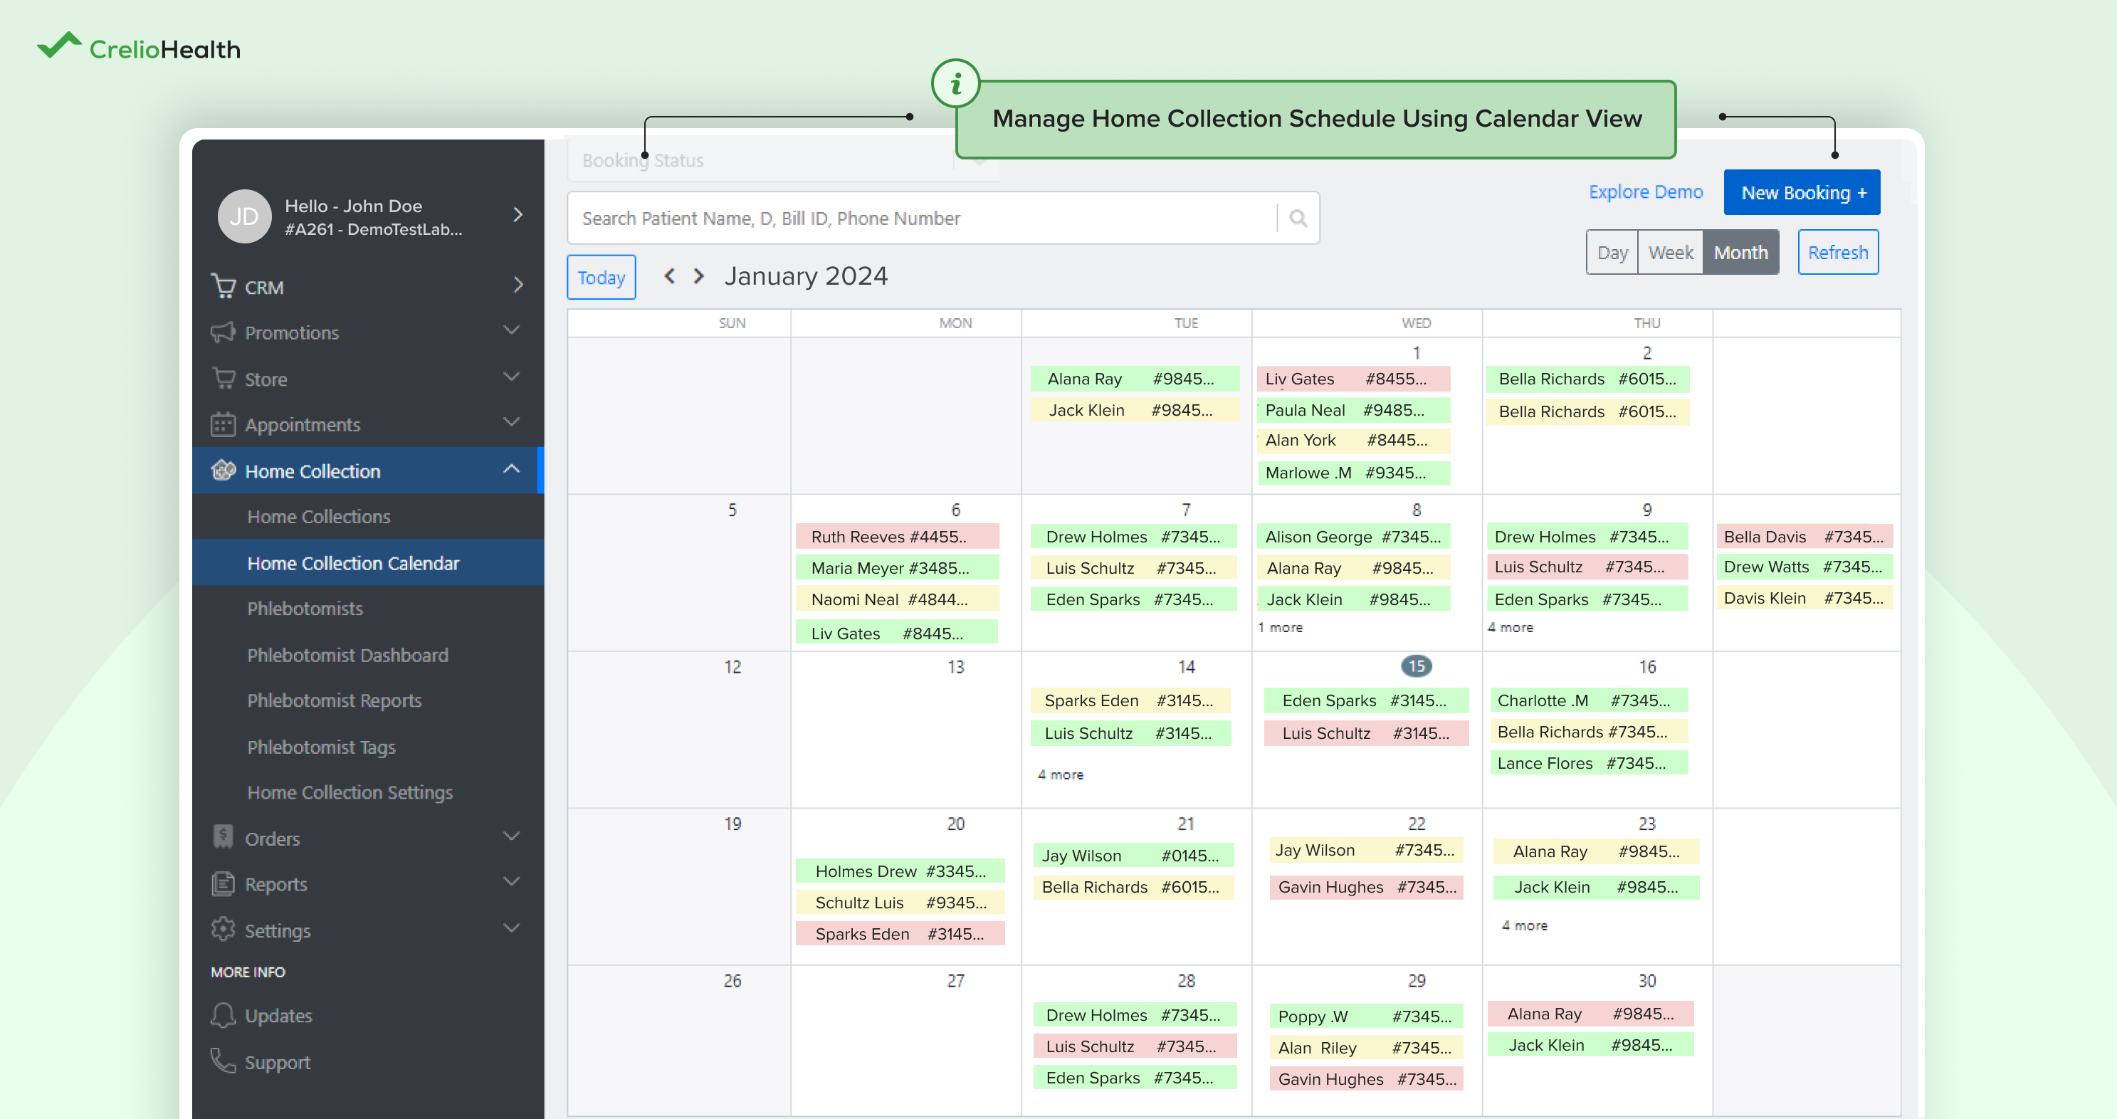This screenshot has width=2117, height=1119.
Task: Click the Appointments calendar icon
Action: click(224, 424)
